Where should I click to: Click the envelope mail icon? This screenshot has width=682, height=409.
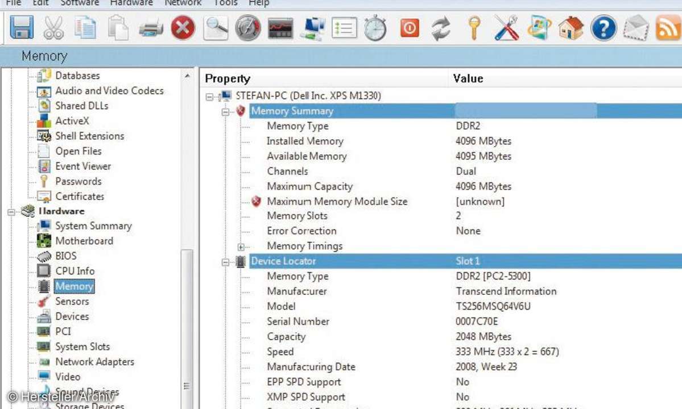(x=636, y=28)
